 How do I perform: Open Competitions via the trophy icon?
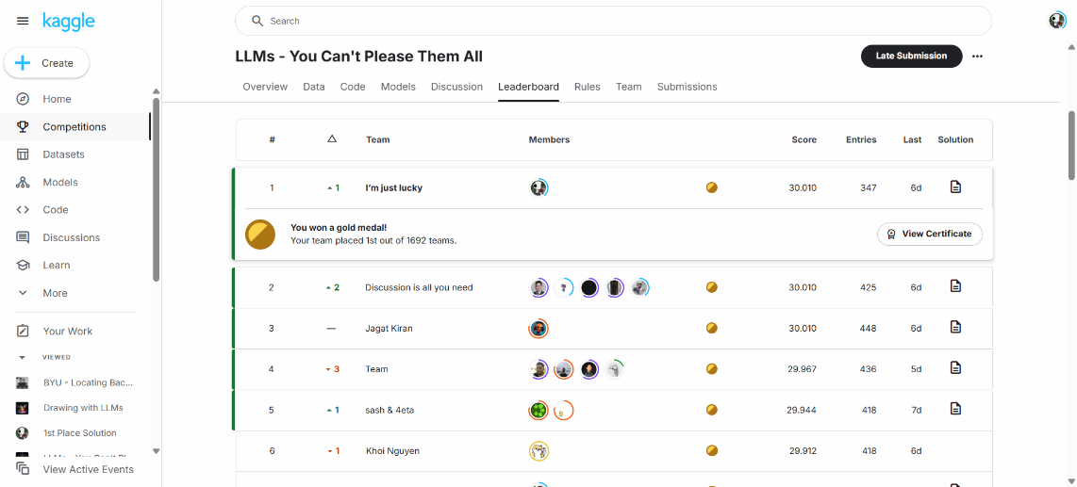(x=23, y=127)
